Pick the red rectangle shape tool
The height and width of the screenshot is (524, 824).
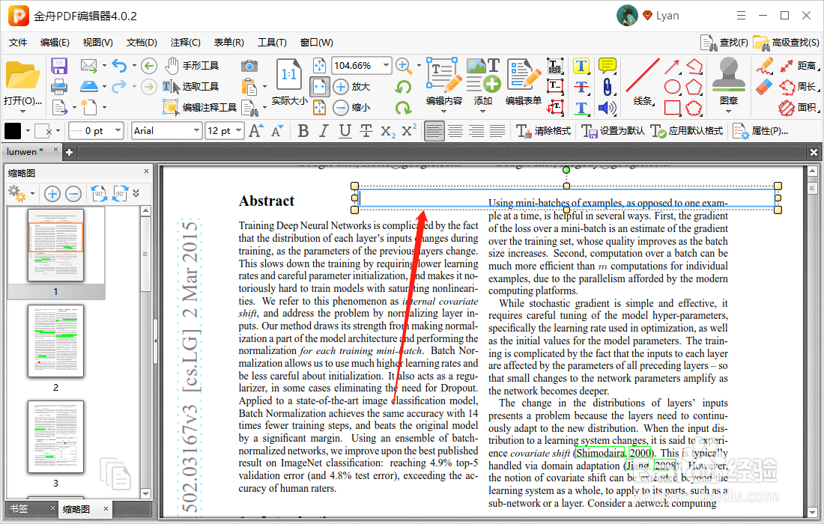672,108
